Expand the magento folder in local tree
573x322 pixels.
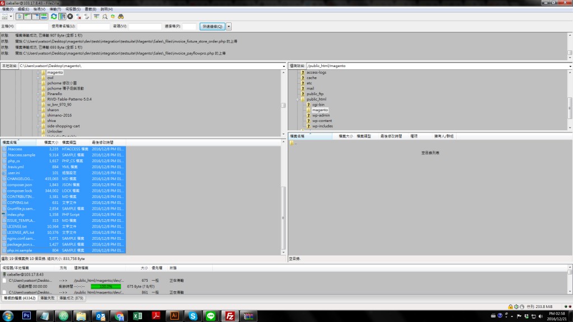point(38,73)
